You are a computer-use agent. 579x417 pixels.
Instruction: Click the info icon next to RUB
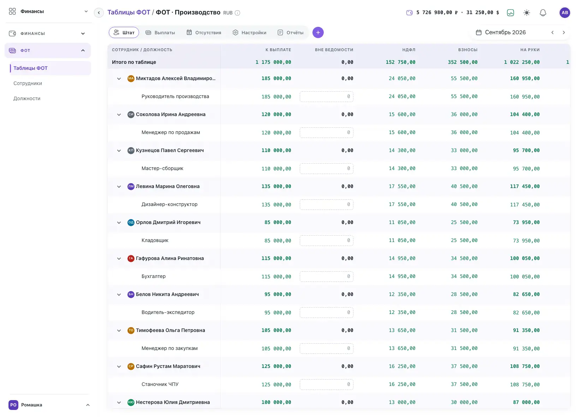[238, 13]
